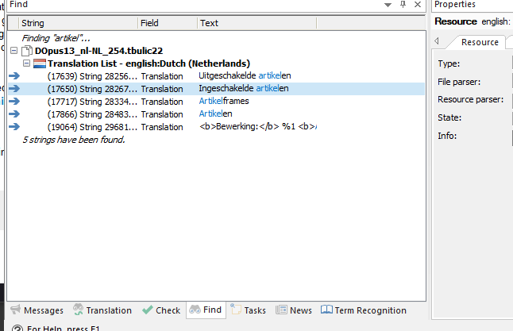Open the Messages tab
Screen dimensions: 513x331
tap(37, 310)
